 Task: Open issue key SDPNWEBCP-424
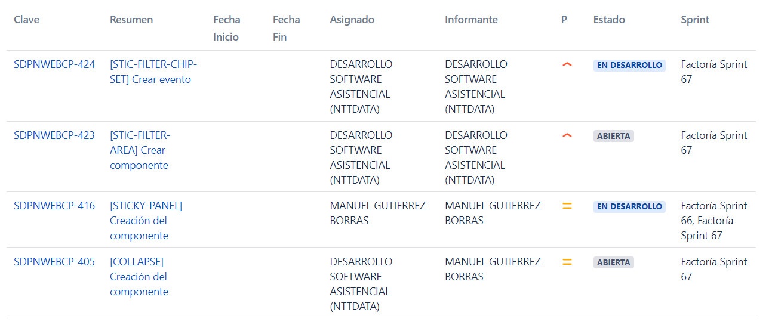pos(54,64)
